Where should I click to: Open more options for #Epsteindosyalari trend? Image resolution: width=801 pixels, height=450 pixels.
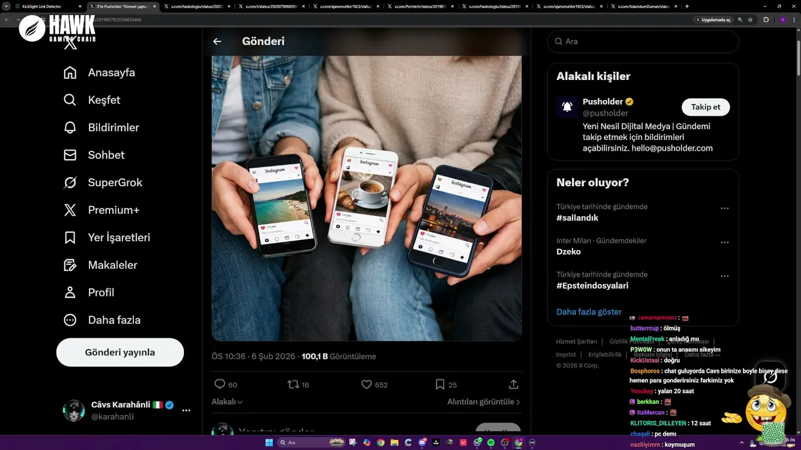coord(725,276)
